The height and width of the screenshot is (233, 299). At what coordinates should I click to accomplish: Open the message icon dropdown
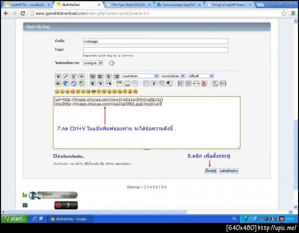point(93,63)
